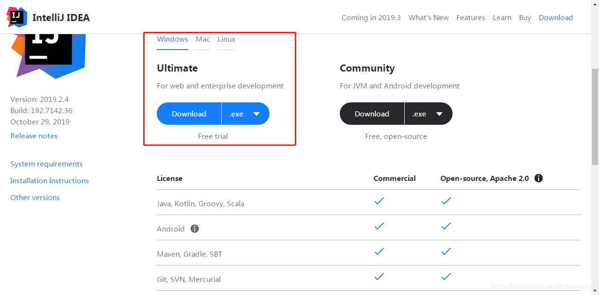Download the Community edition
This screenshot has width=599, height=295.
(372, 114)
